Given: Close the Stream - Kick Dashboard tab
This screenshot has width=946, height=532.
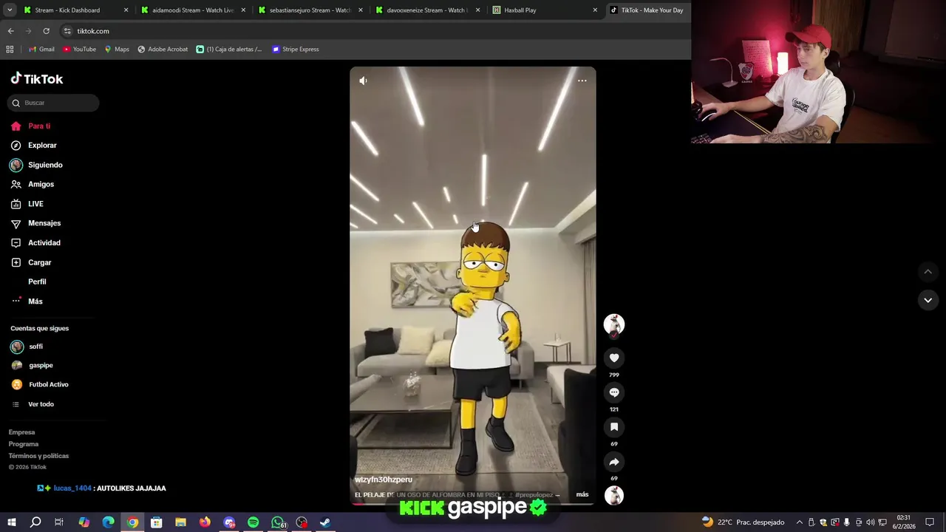Looking at the screenshot, I should [126, 10].
